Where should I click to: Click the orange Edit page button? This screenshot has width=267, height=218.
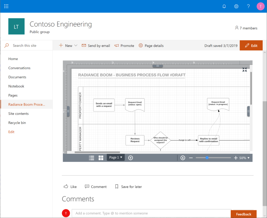pos(251,45)
